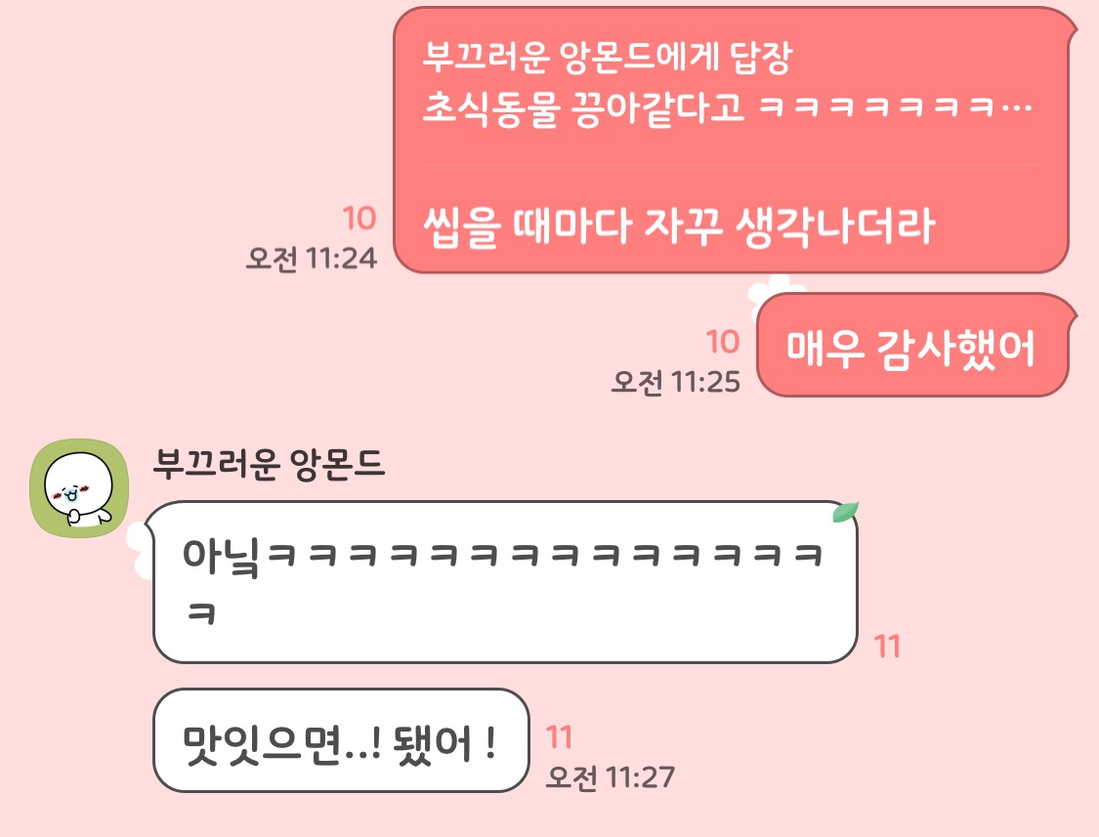Tap unread count 10 beside 오전 11:24

[359, 219]
